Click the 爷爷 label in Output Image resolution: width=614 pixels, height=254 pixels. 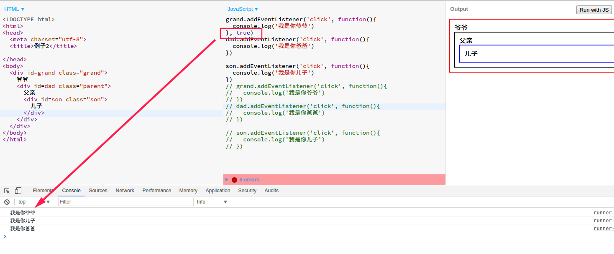pyautogui.click(x=461, y=27)
